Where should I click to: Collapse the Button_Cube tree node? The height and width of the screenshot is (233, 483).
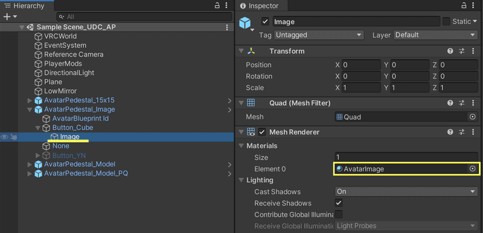(37, 128)
